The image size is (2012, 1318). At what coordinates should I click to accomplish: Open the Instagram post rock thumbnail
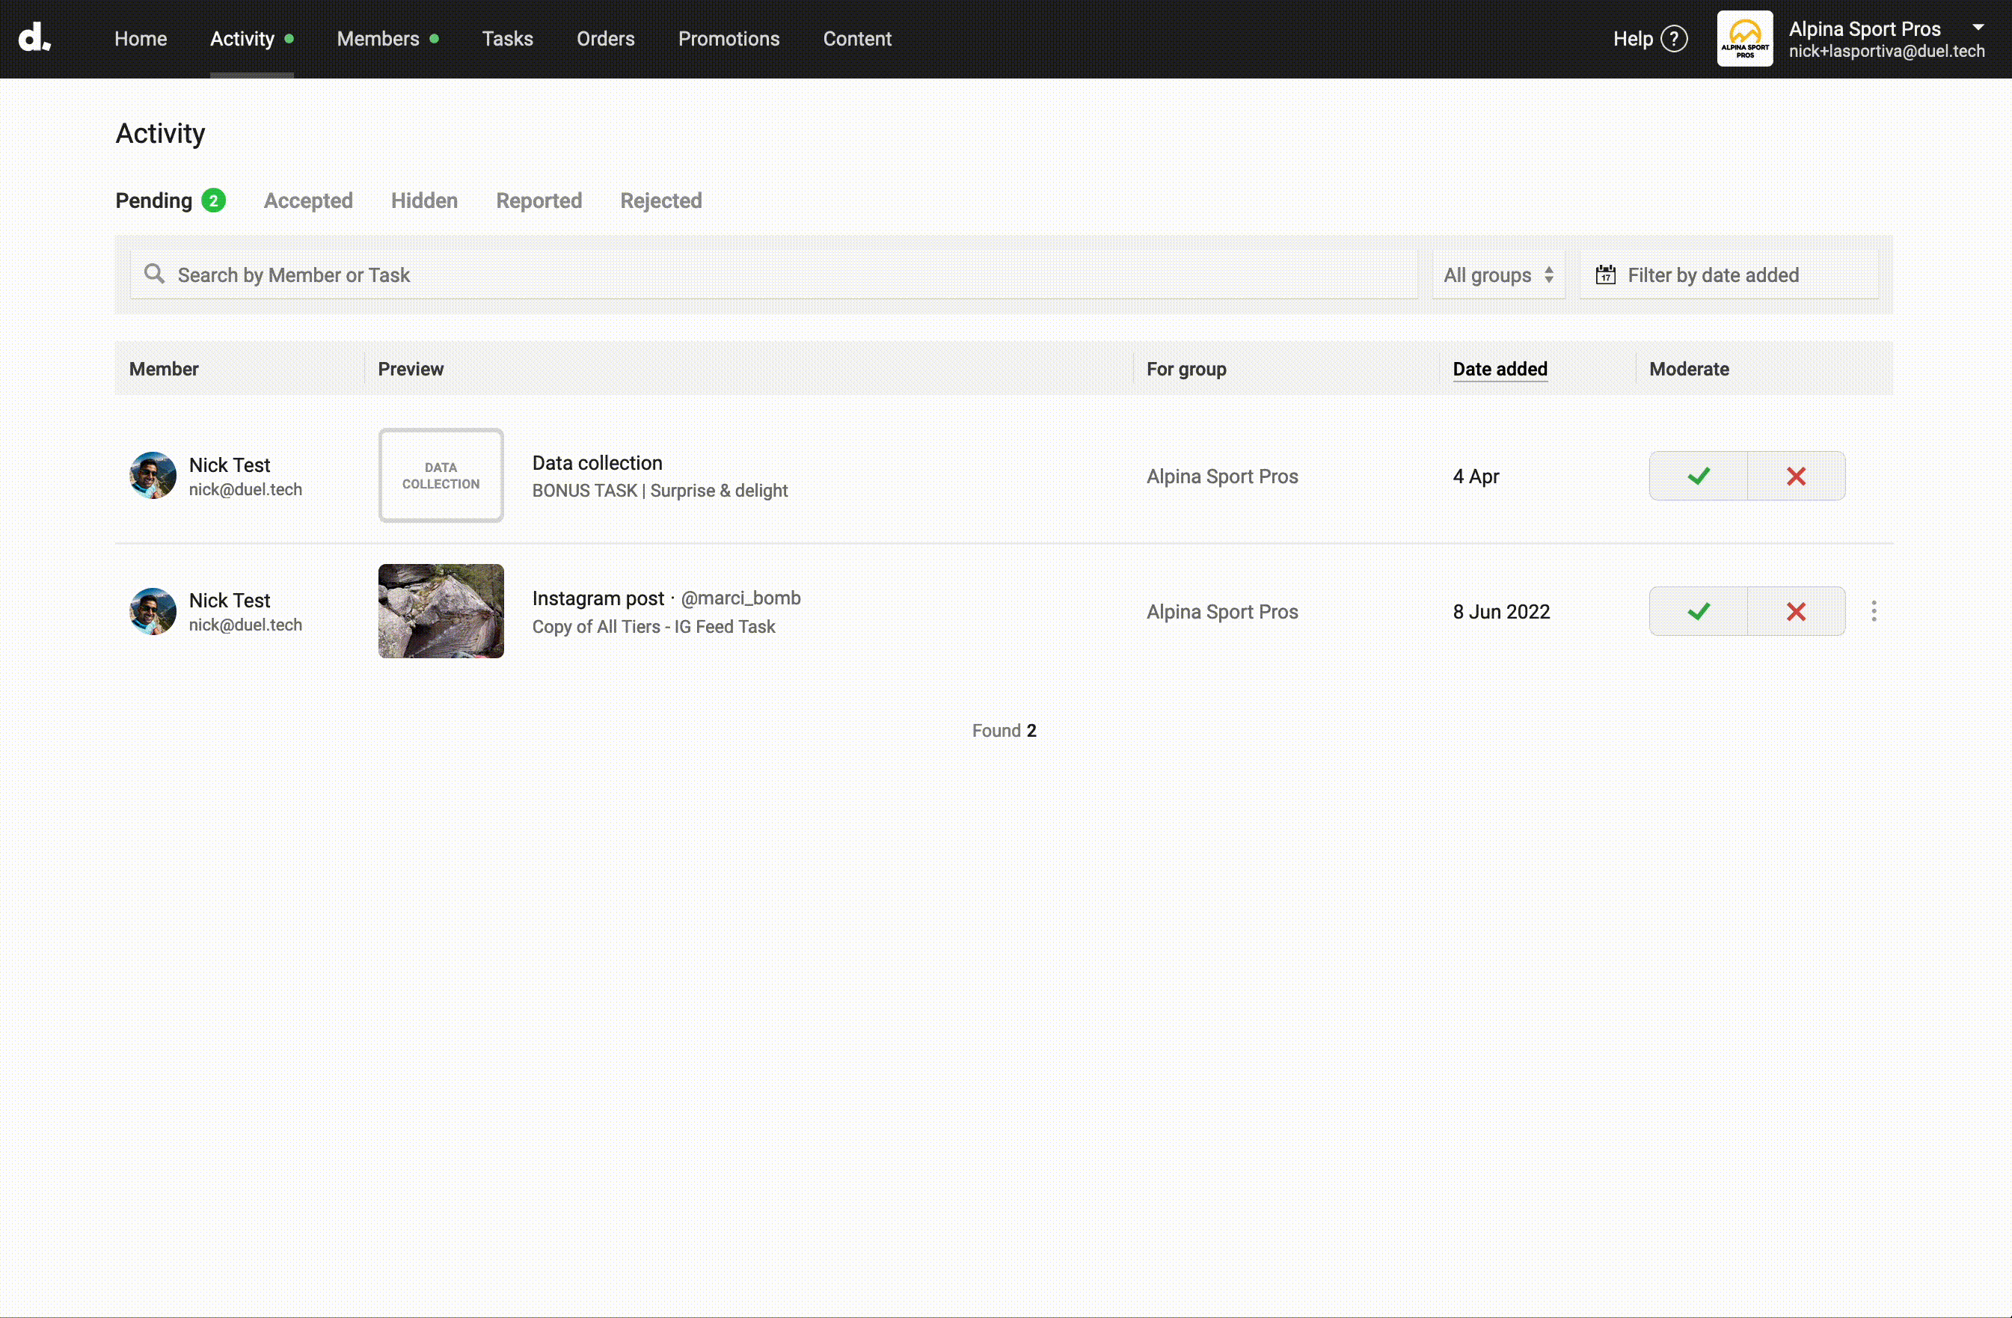[x=441, y=611]
